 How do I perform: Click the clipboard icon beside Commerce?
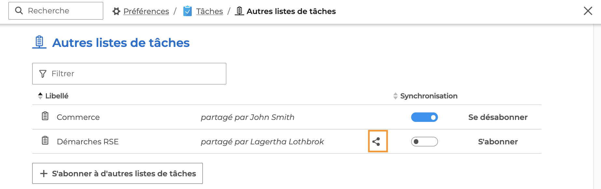click(x=45, y=116)
